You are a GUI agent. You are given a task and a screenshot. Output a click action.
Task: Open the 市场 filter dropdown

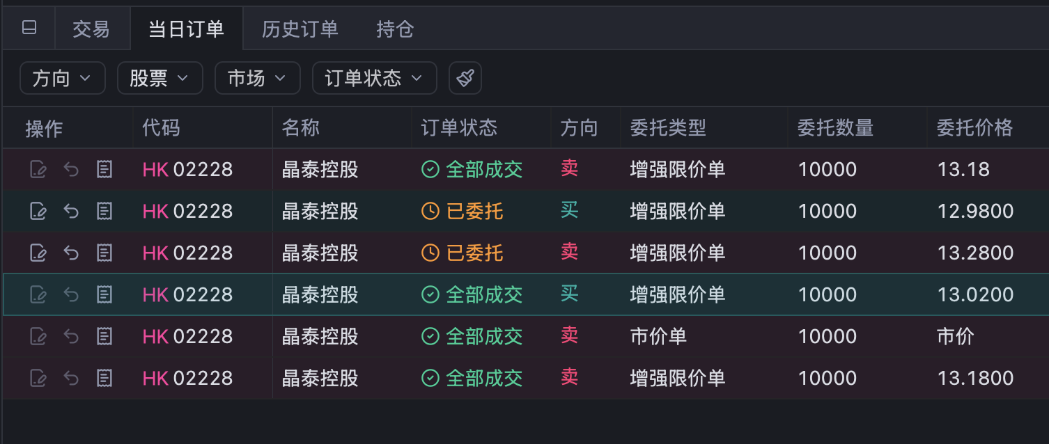257,78
